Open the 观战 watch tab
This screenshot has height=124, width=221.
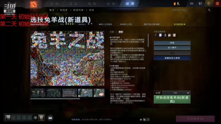point(92,4)
